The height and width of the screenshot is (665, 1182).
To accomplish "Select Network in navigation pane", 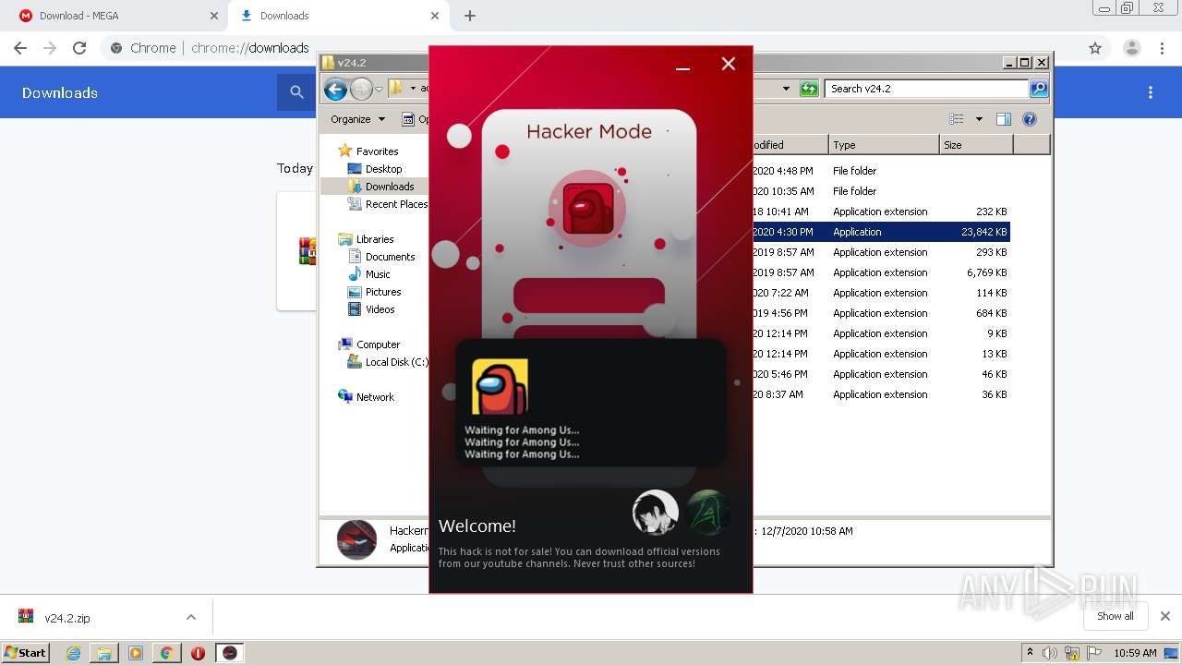I will 375,397.
